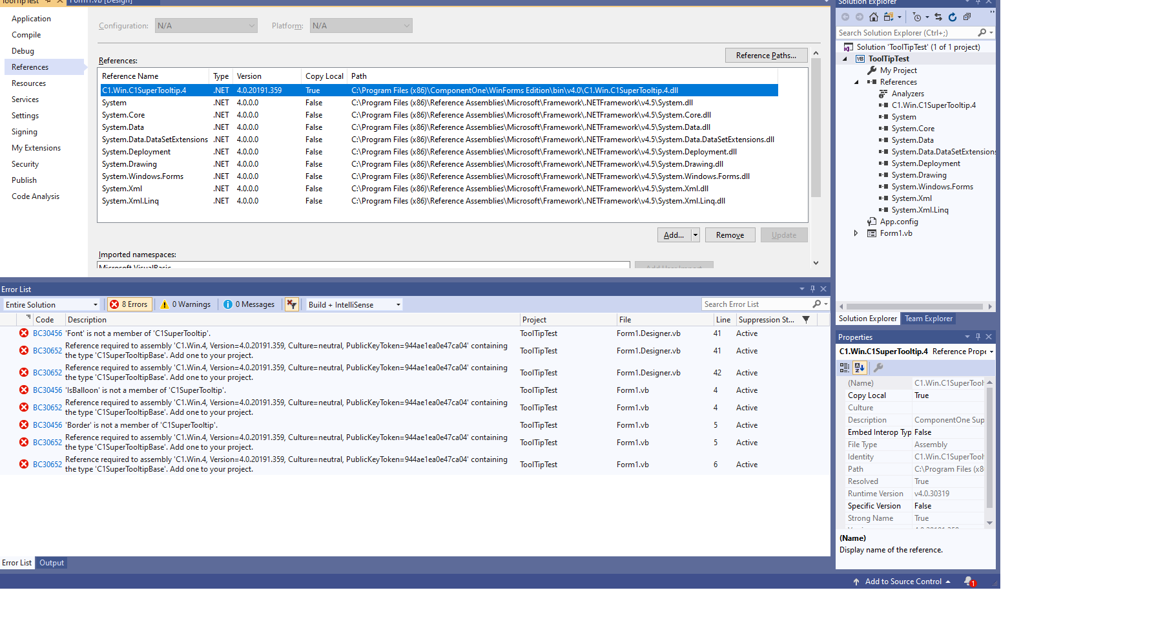1165x641 pixels.
Task: Click the Reference Paths button
Action: pos(765,56)
